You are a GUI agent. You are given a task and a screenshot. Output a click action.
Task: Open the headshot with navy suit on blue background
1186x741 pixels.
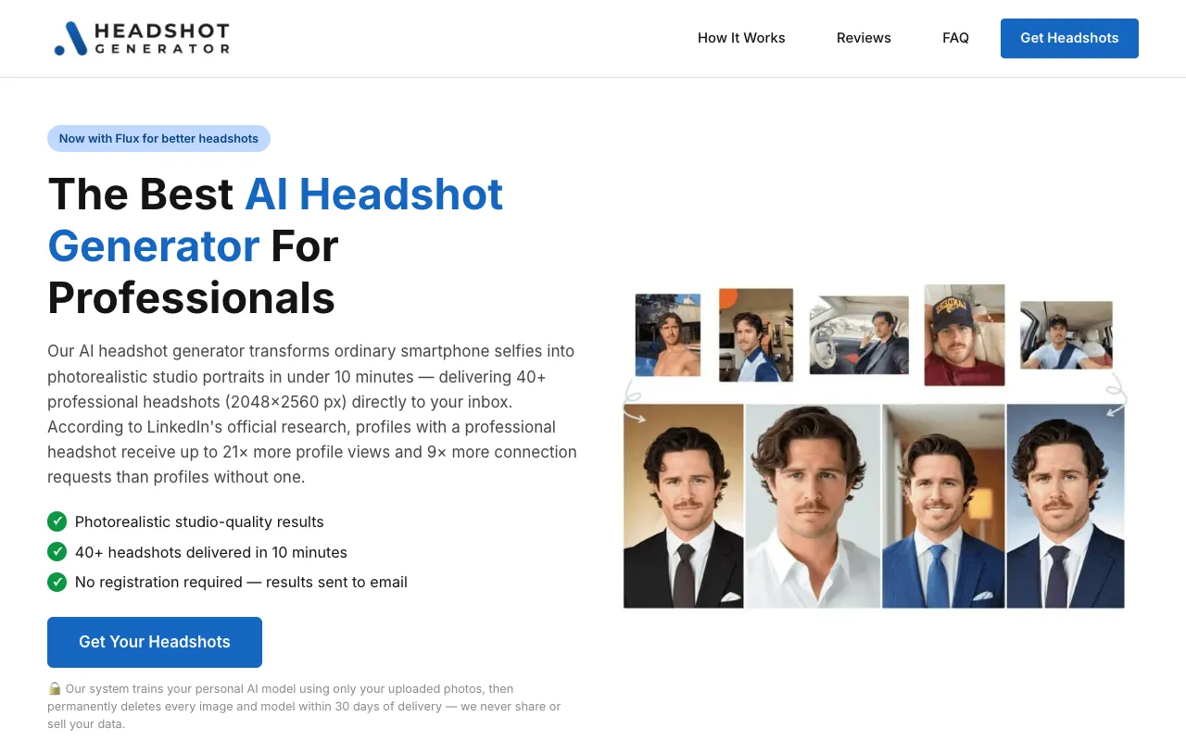point(1066,506)
